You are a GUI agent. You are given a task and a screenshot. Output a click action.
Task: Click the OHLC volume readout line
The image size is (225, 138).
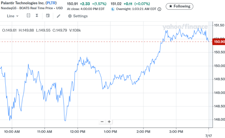tap(41, 30)
